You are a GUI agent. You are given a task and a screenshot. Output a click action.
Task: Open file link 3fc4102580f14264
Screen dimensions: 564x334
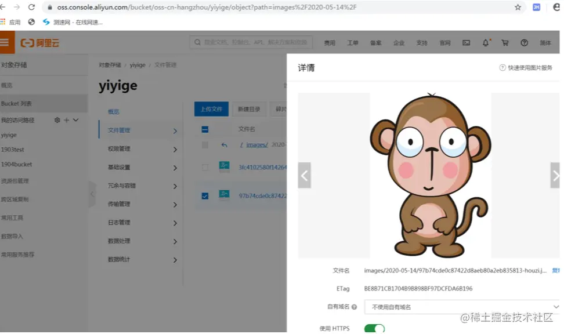click(x=263, y=167)
